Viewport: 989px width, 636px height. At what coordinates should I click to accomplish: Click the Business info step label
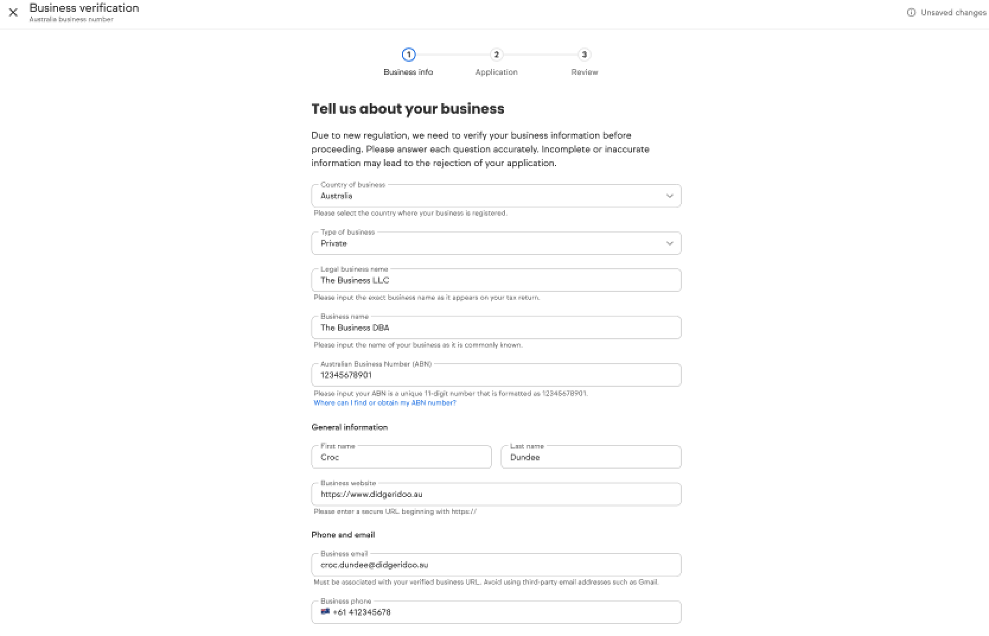408,72
